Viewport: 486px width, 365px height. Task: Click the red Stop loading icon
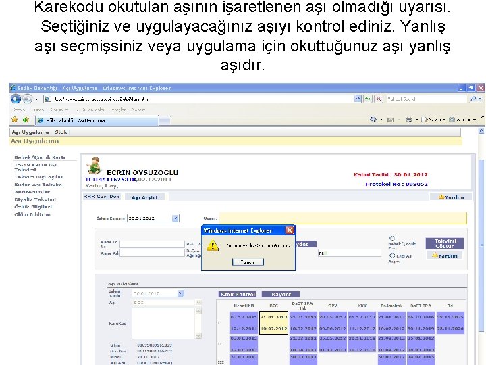point(379,99)
